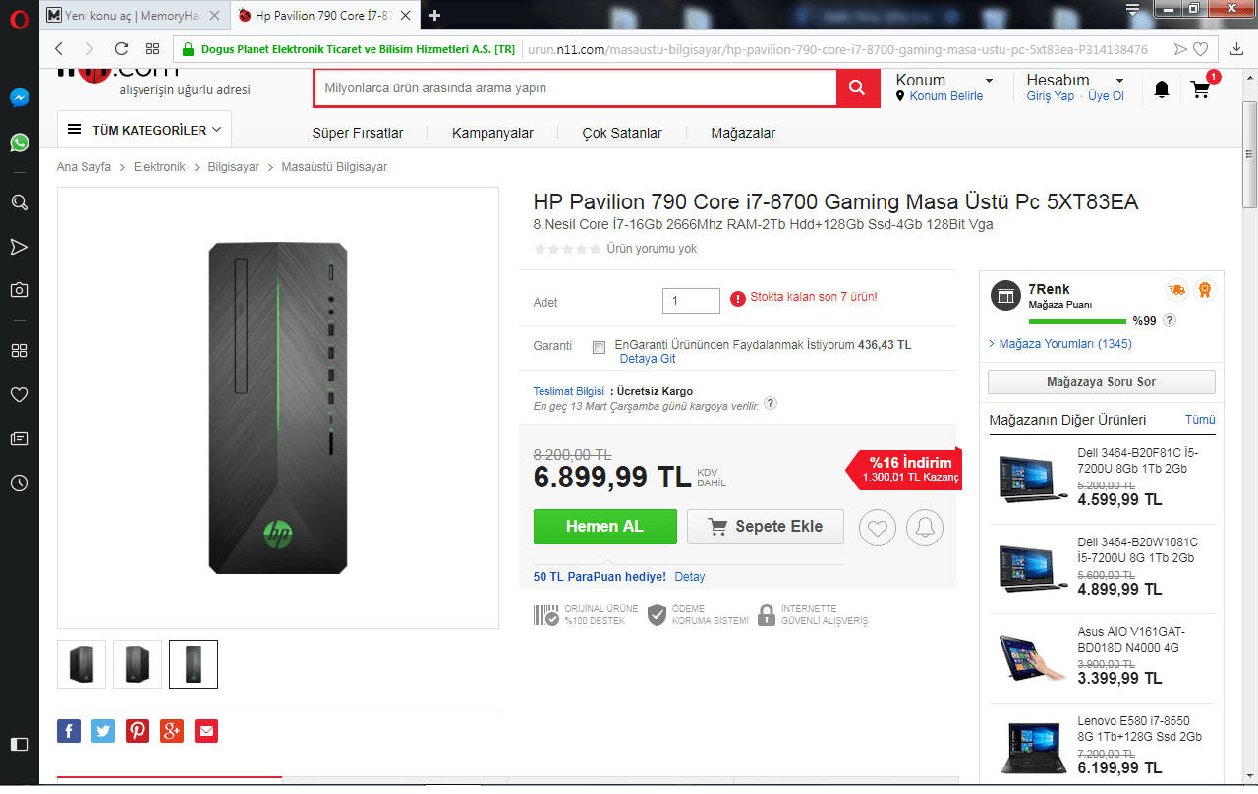Go back to the previous page
This screenshot has height=794, width=1258.
(x=59, y=49)
